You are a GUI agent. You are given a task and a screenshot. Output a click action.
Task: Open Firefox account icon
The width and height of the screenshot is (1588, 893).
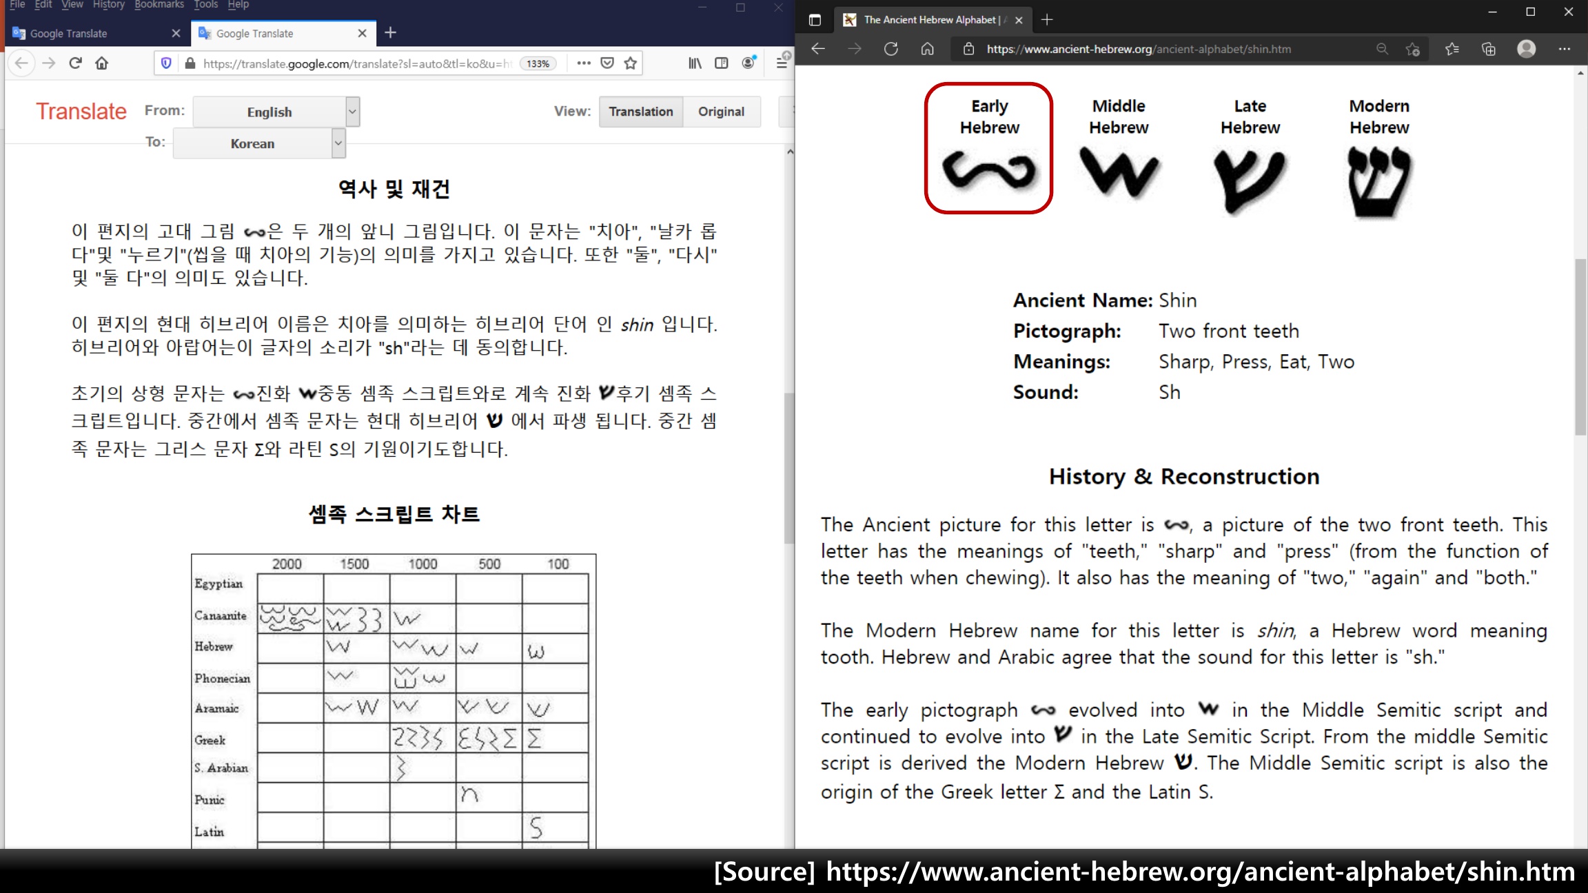[748, 63]
